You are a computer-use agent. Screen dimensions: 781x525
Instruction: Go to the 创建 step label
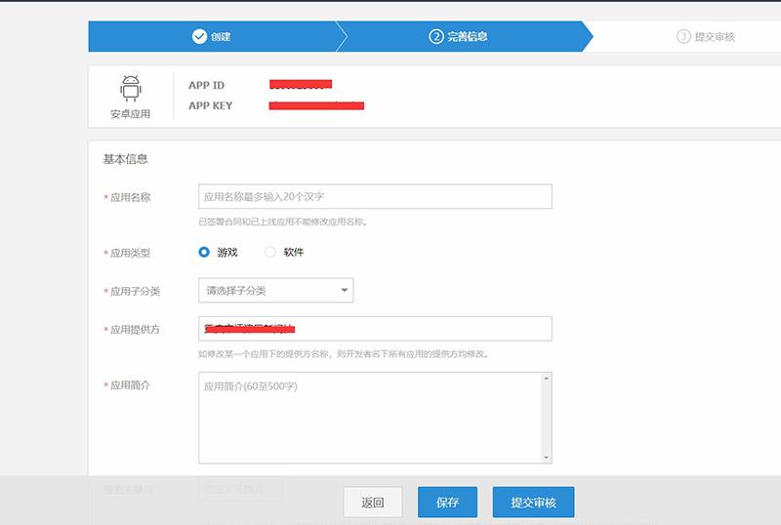221,37
